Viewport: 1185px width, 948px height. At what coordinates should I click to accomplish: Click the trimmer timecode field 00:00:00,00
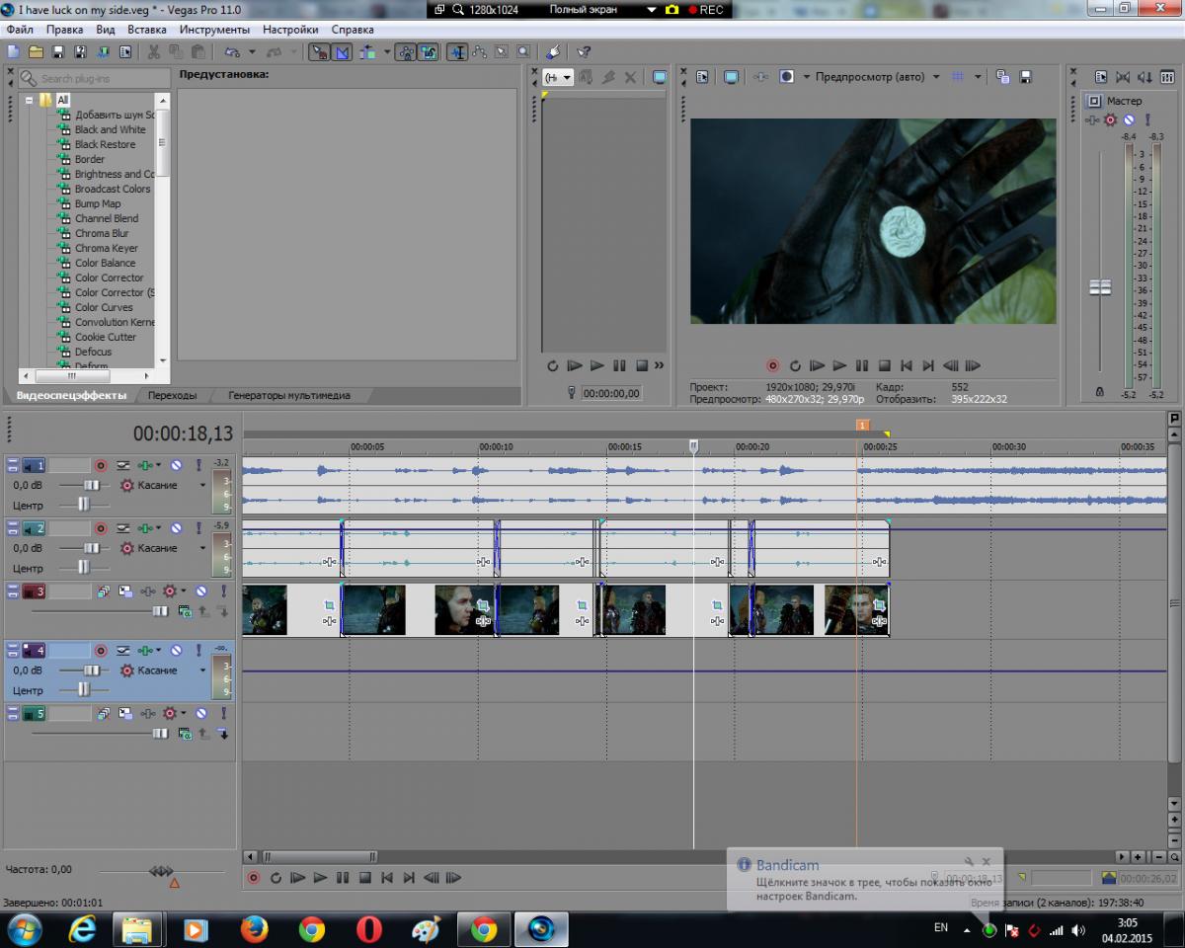[x=610, y=393]
